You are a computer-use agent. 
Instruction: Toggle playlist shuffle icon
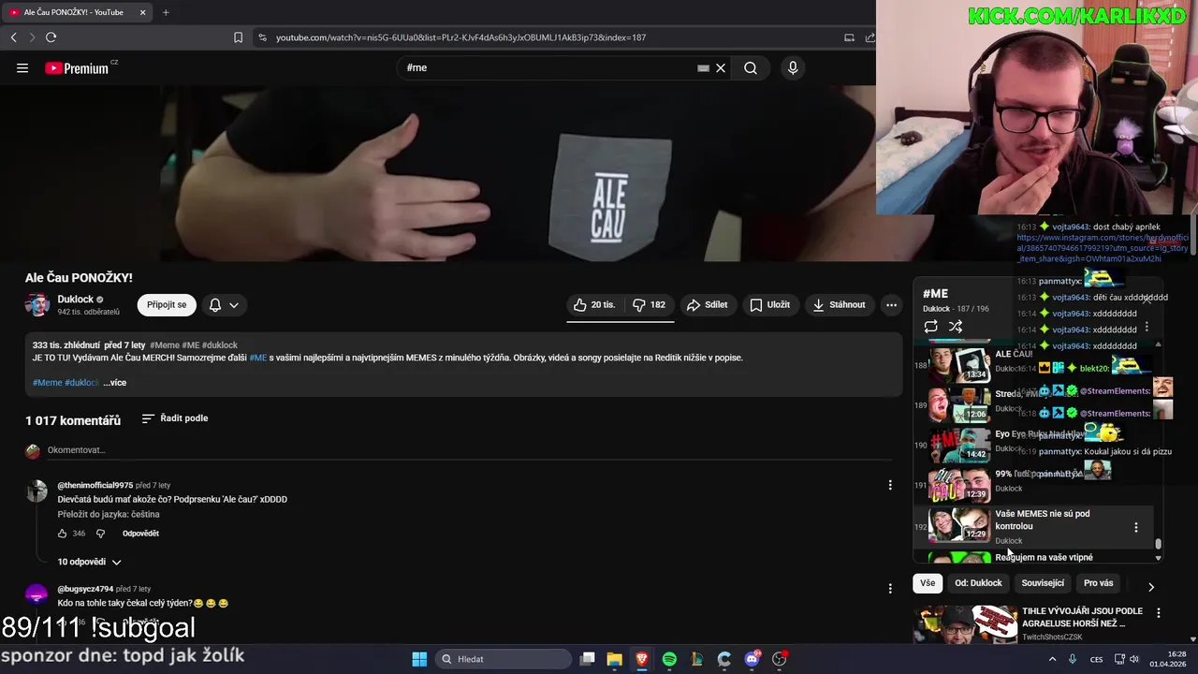pos(956,327)
